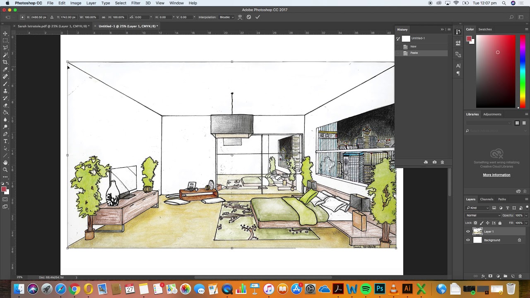Commit transform with checkmark icon
This screenshot has height=298, width=530.
click(x=258, y=17)
